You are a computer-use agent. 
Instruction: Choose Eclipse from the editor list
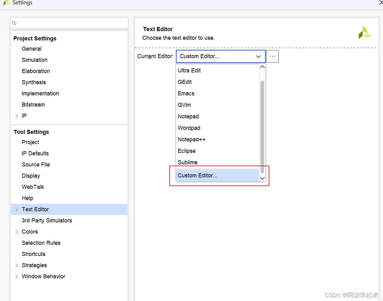coord(217,151)
